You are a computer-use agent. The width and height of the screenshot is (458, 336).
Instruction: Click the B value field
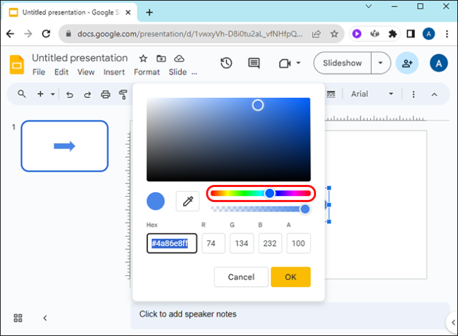270,243
